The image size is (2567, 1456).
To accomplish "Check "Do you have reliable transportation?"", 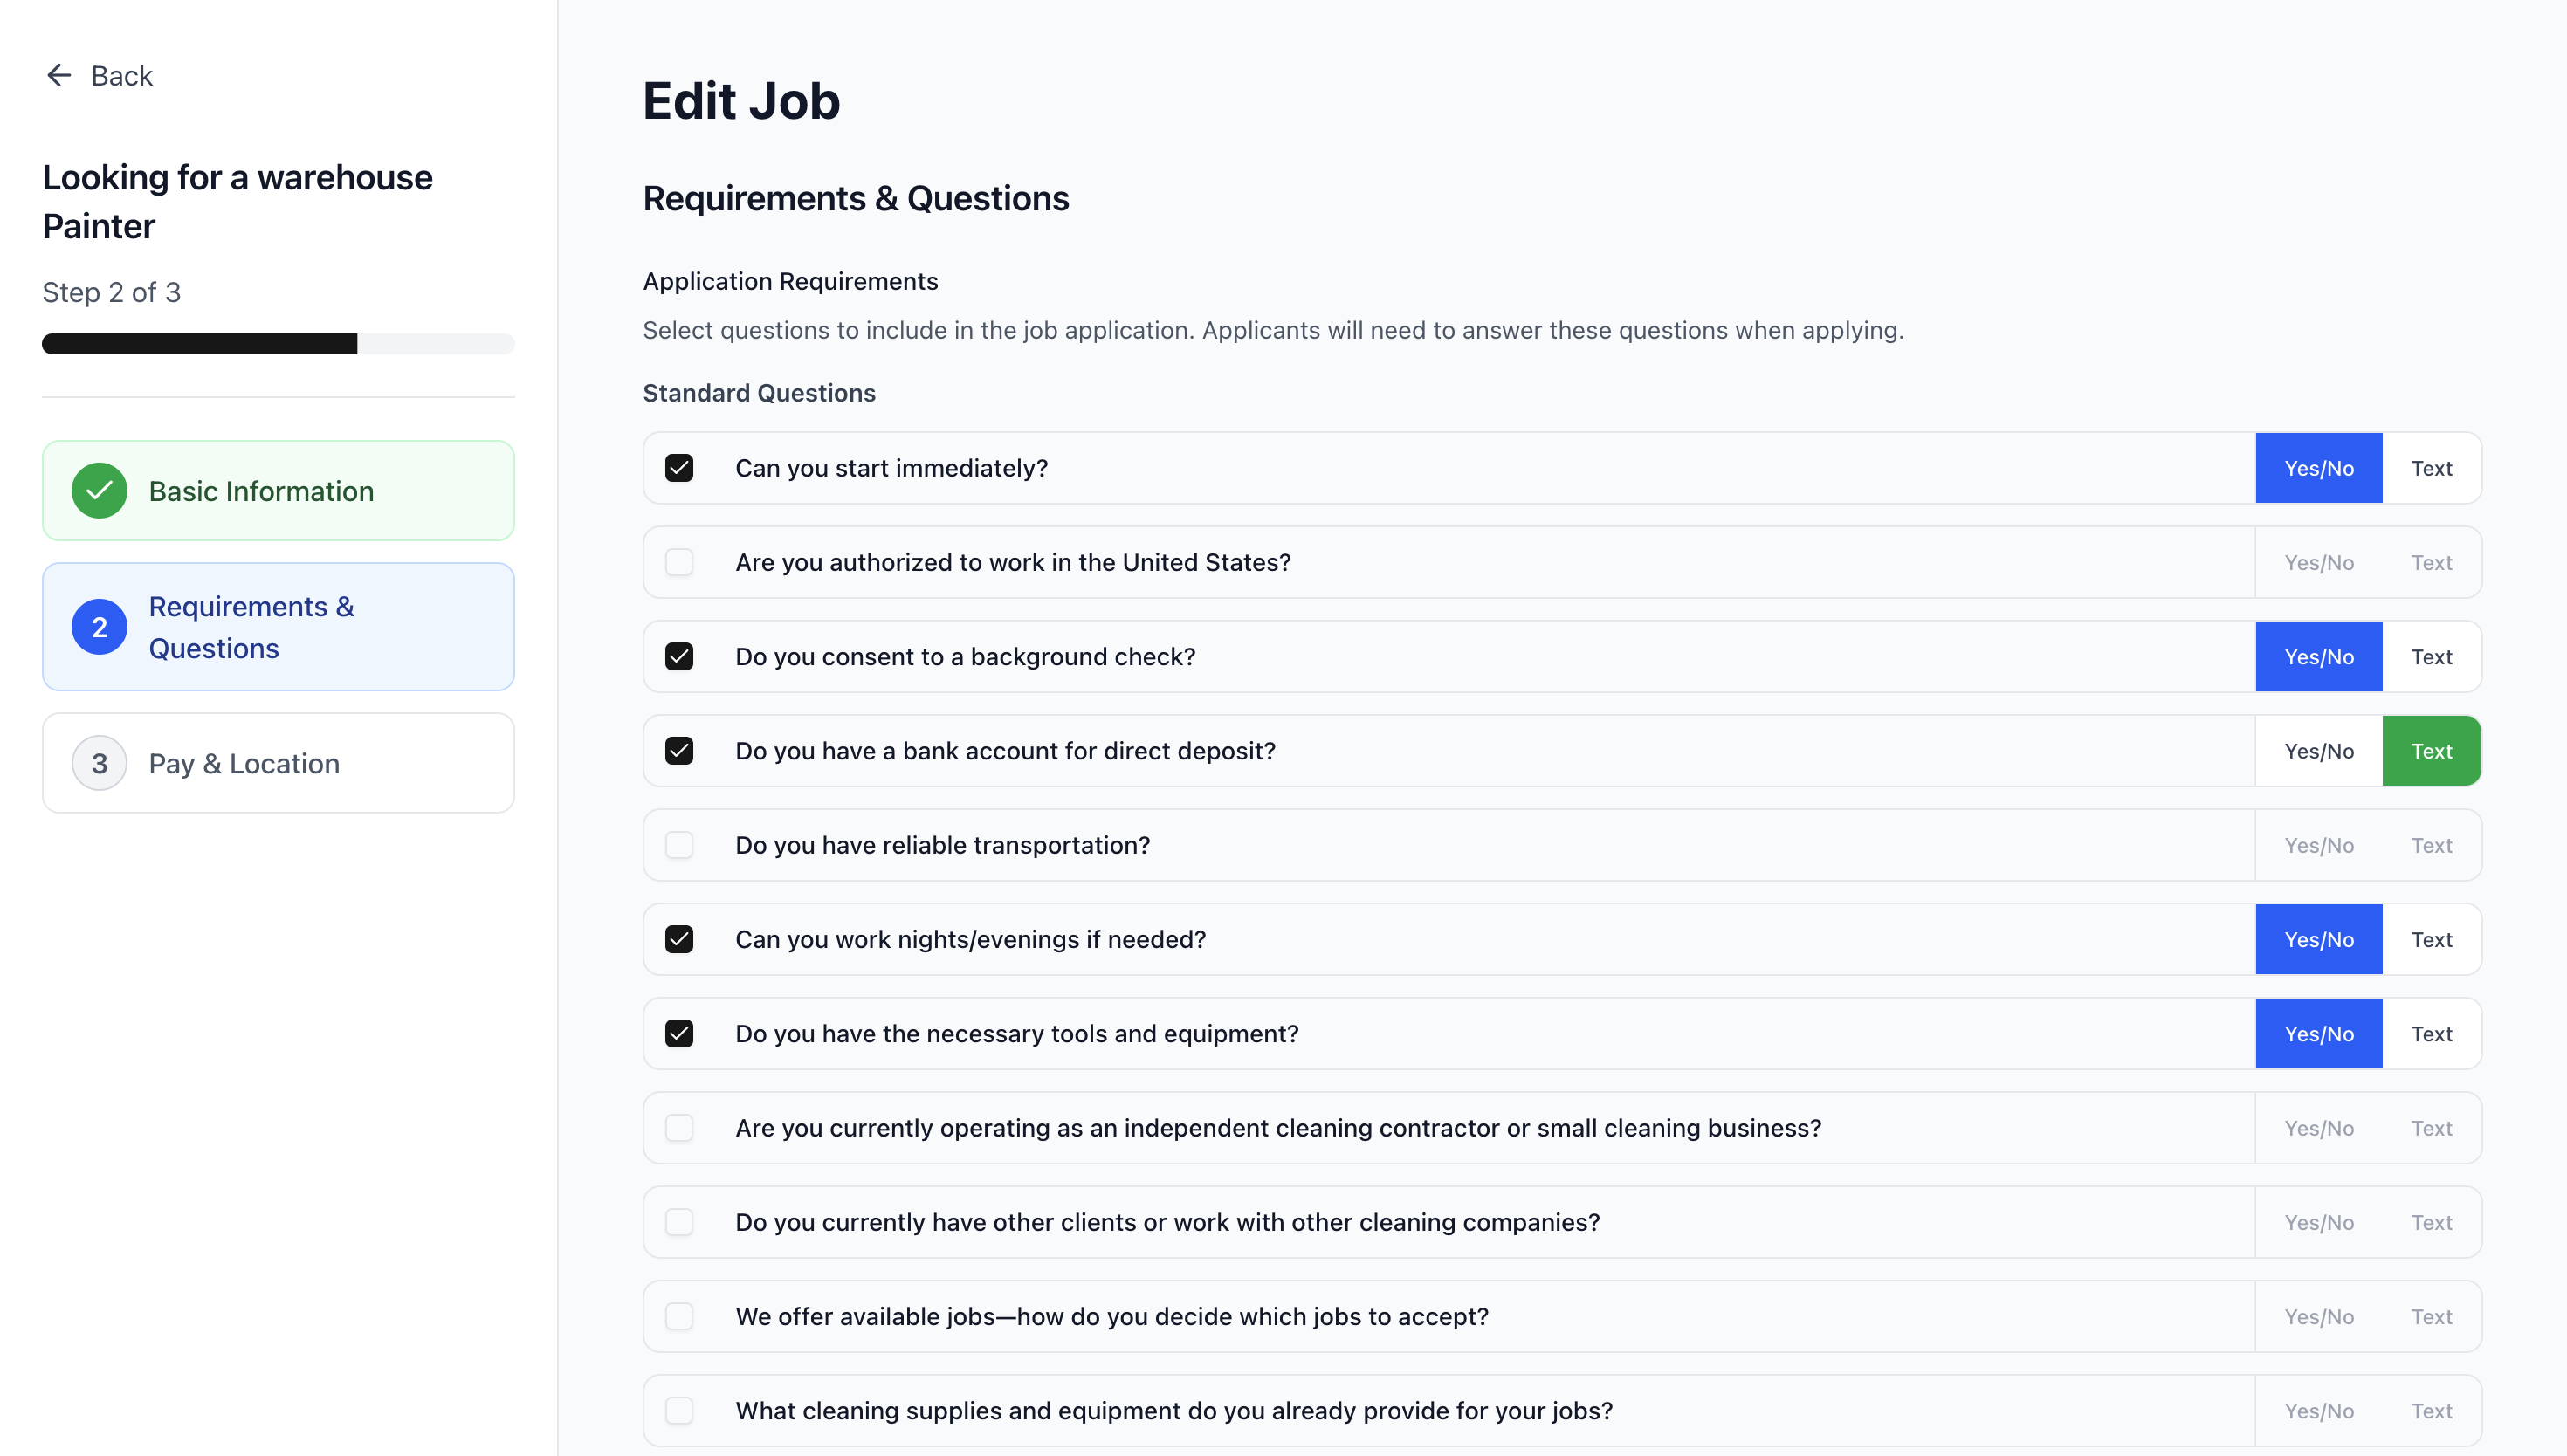I will point(680,844).
